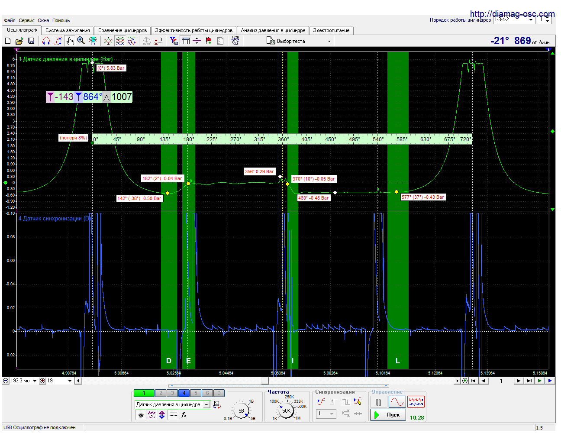This screenshot has width=561, height=433.
Task: Go to previous frame arrow button
Action: (483, 381)
